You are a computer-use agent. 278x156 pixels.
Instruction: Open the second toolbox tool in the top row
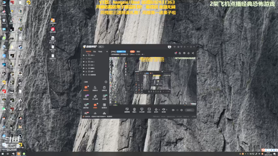click(95, 88)
